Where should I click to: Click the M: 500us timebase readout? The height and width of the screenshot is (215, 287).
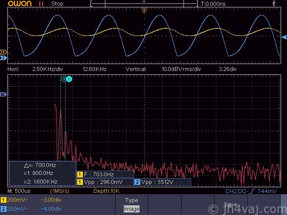point(19,191)
